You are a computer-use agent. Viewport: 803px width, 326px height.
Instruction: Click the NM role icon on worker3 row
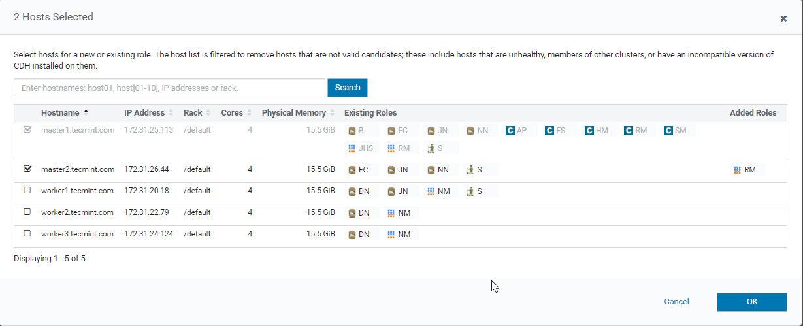391,235
